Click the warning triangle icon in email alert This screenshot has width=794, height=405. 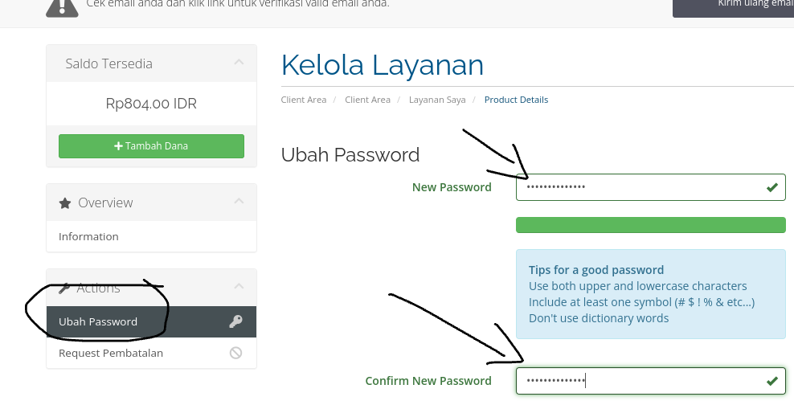[x=63, y=6]
